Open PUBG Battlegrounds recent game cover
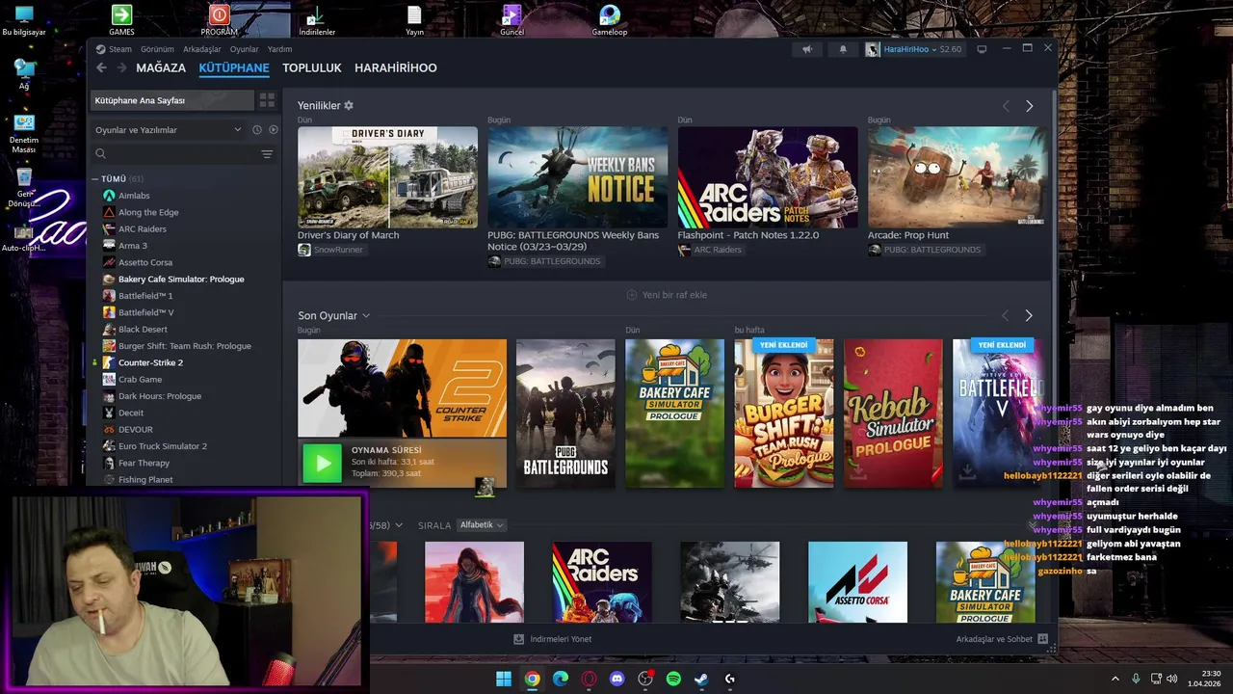The image size is (1233, 694). click(x=565, y=413)
